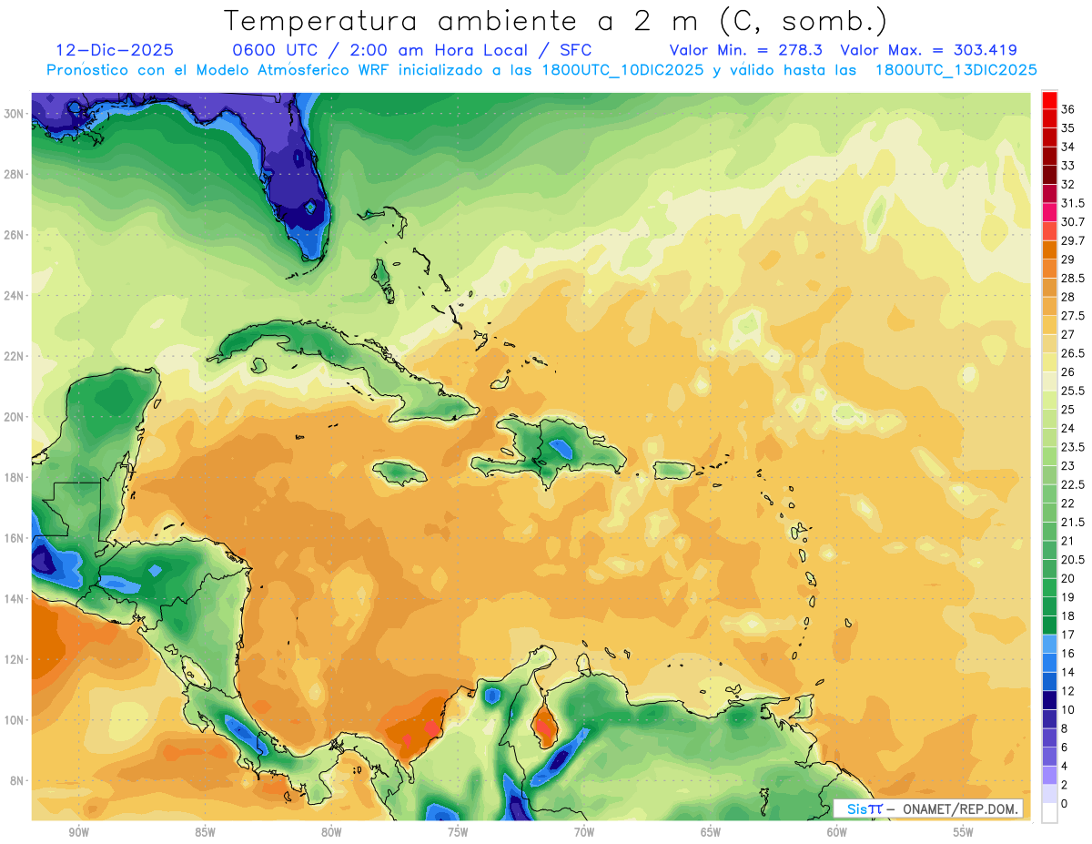The width and height of the screenshot is (1092, 844).
Task: Click the color scale value "25.5"
Action: tap(1073, 391)
